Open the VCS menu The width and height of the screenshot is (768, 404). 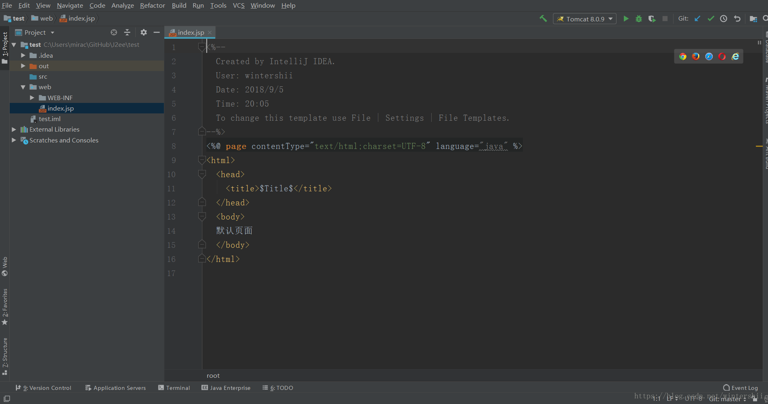pyautogui.click(x=239, y=5)
